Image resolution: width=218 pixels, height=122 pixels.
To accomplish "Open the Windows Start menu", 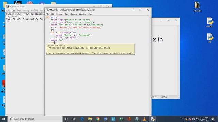I will (4, 119).
